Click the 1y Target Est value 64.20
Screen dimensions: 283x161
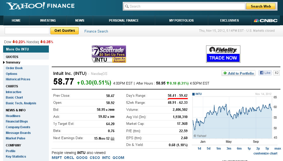tap(110, 124)
